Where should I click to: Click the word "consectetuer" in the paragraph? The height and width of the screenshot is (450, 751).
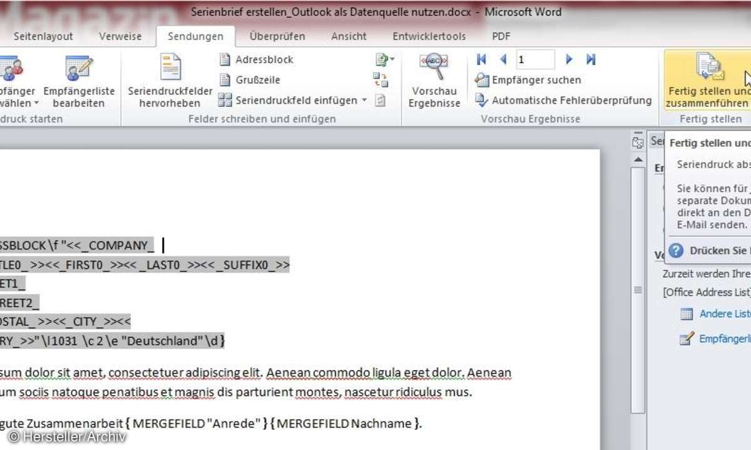pos(145,373)
